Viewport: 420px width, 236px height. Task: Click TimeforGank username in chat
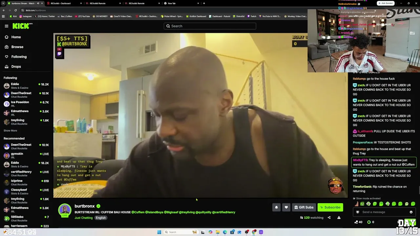363,187
